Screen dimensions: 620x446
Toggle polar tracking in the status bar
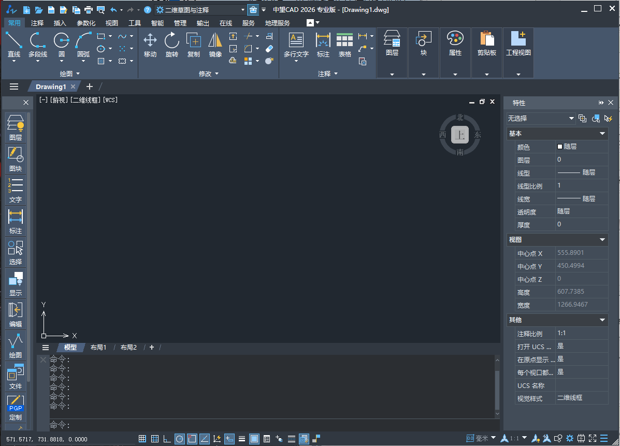(x=179, y=439)
